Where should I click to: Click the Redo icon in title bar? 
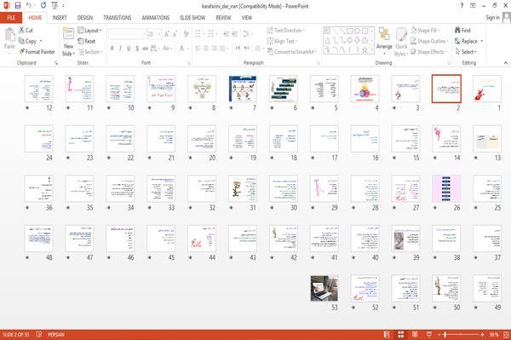[x=43, y=6]
